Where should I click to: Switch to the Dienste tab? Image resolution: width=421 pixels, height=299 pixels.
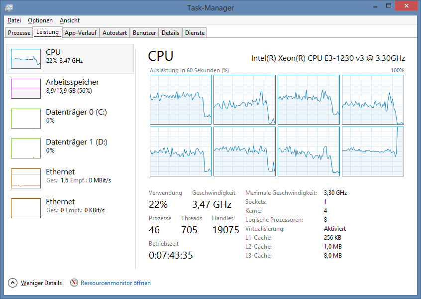click(x=195, y=33)
